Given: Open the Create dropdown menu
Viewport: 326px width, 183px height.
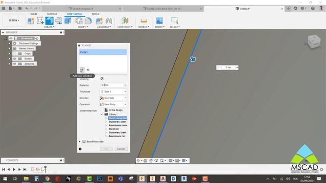Looking at the screenshot, I should [x=49, y=27].
